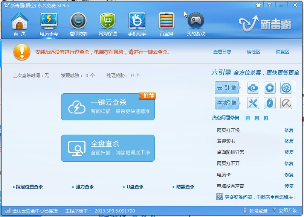Click the 热点问题修复 heading
Viewport: 304px width, 217px height.
[x=226, y=118]
